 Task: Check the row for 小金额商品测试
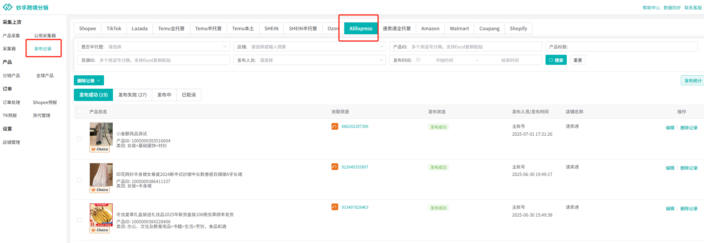coord(79,139)
